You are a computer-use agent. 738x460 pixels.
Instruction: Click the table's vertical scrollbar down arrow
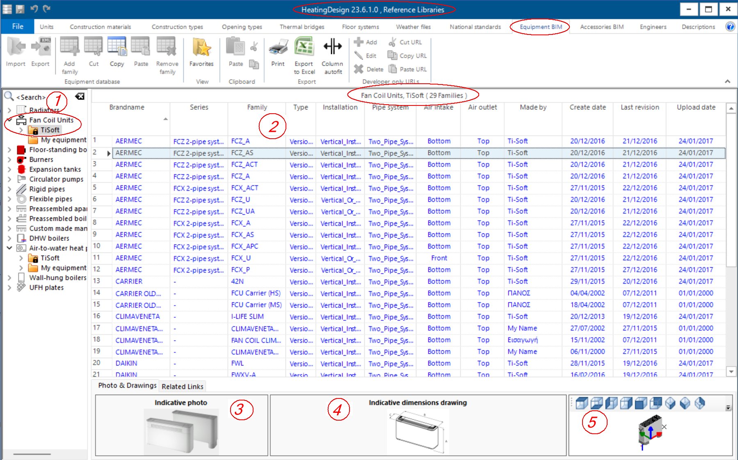tap(732, 372)
